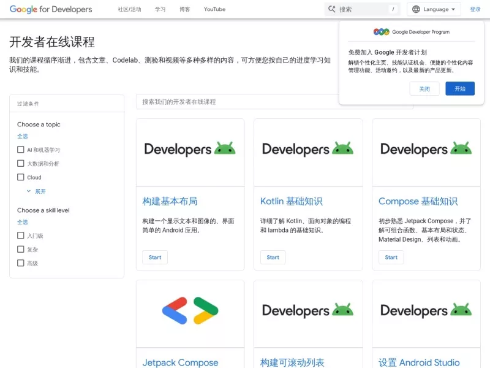Check the 大数据和分析 topic checkbox
Screen dimensions: 490x368
click(21, 163)
